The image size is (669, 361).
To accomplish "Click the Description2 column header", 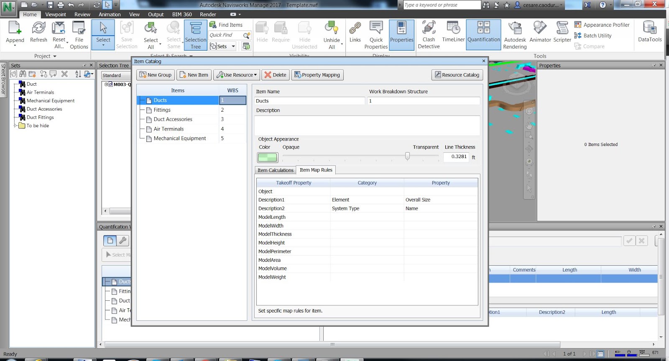I will [552, 312].
